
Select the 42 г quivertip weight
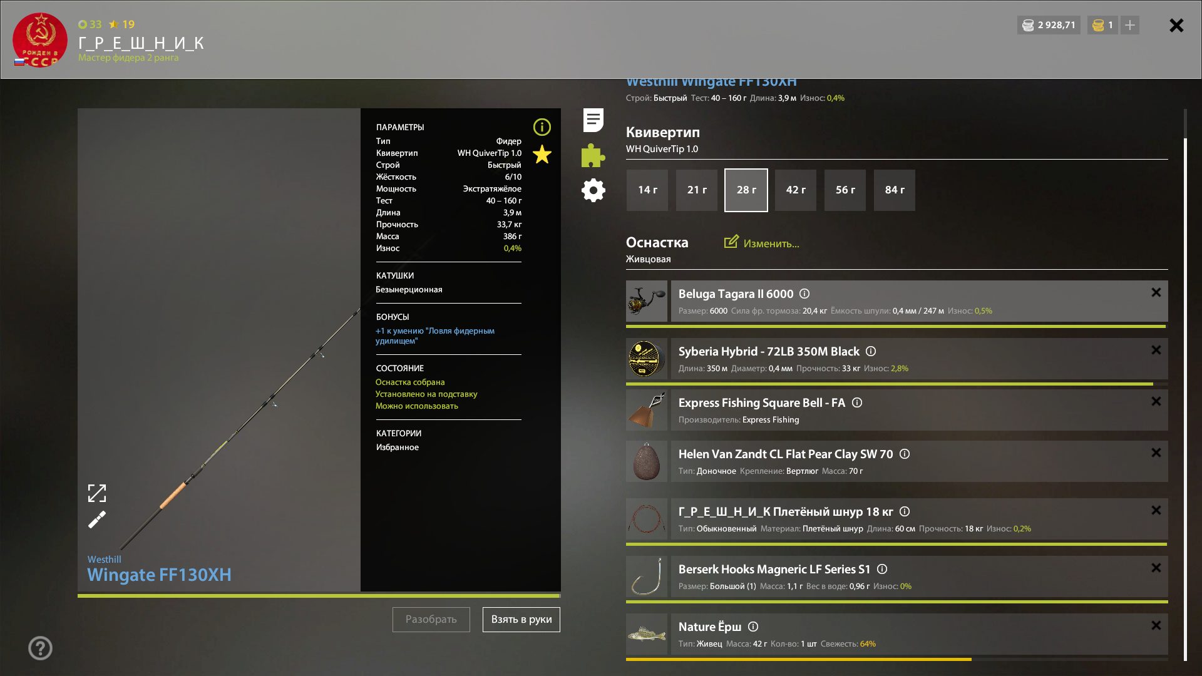(x=796, y=190)
